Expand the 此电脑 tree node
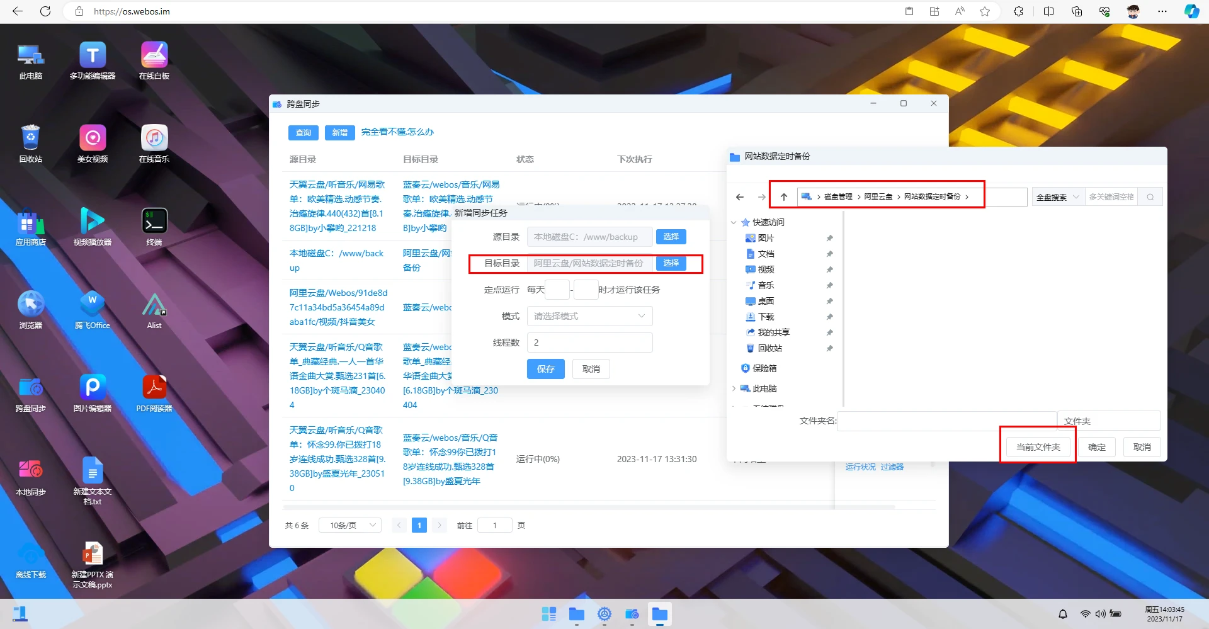 coord(734,388)
